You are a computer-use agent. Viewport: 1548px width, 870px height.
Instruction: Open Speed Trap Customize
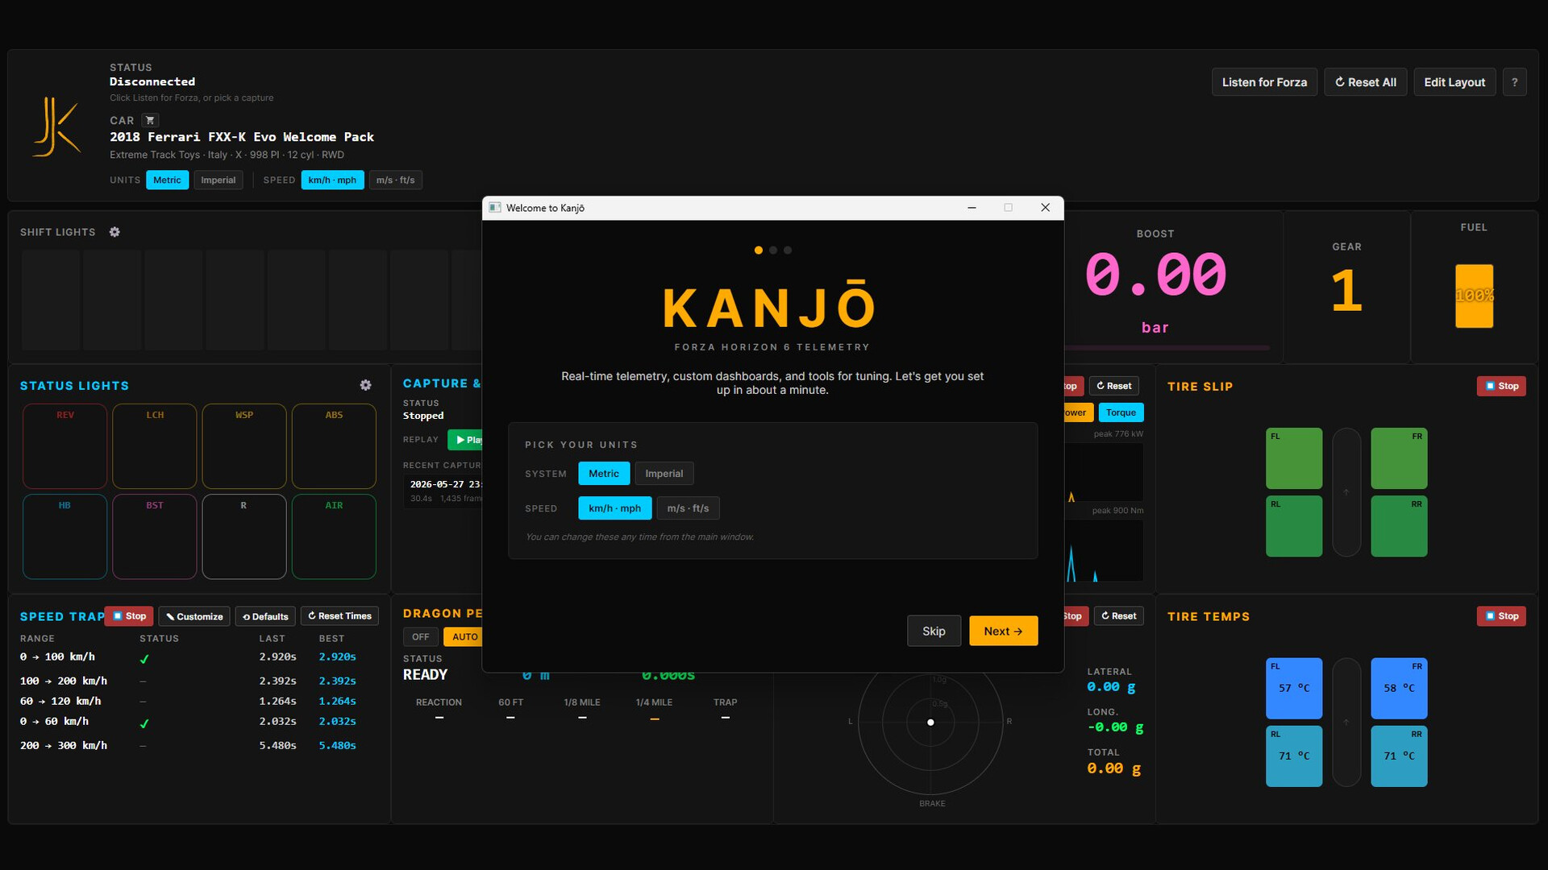click(194, 616)
